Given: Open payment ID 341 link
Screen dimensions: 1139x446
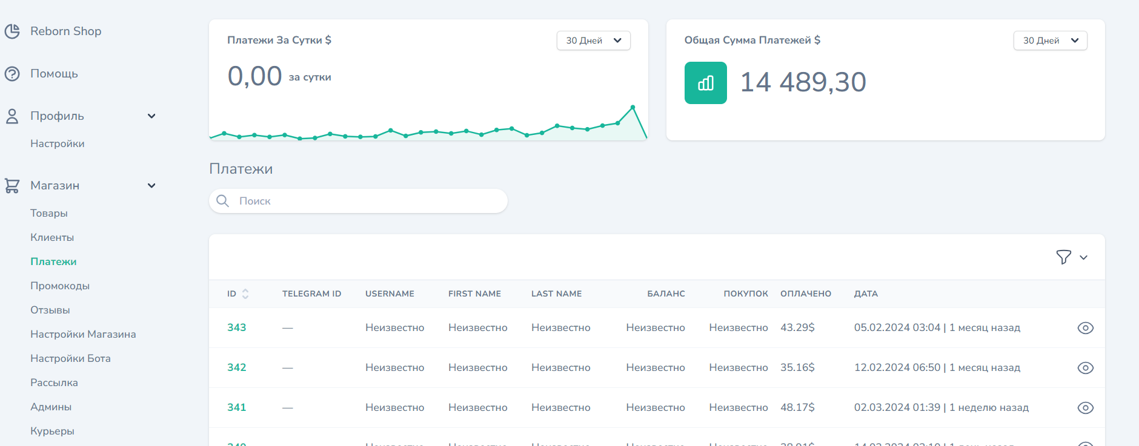Looking at the screenshot, I should click(x=237, y=407).
